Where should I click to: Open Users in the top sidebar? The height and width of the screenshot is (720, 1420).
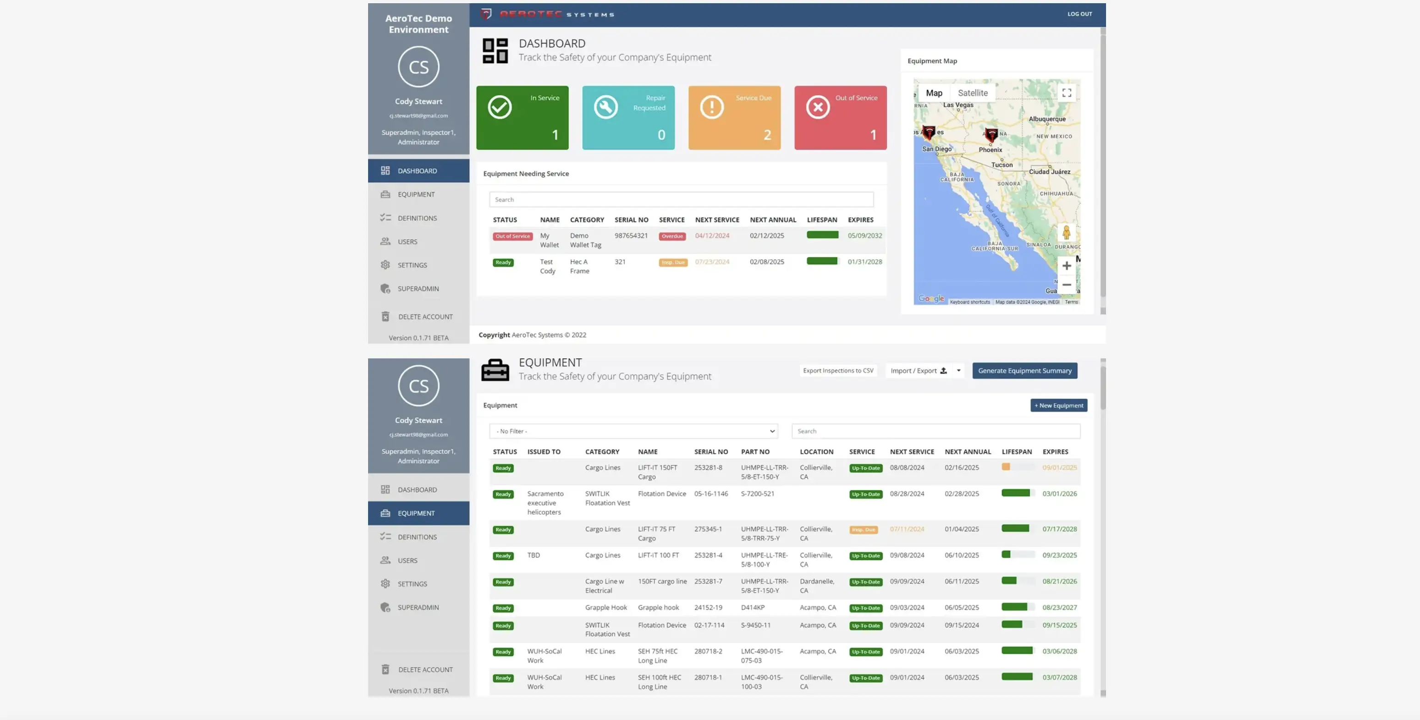coord(418,242)
